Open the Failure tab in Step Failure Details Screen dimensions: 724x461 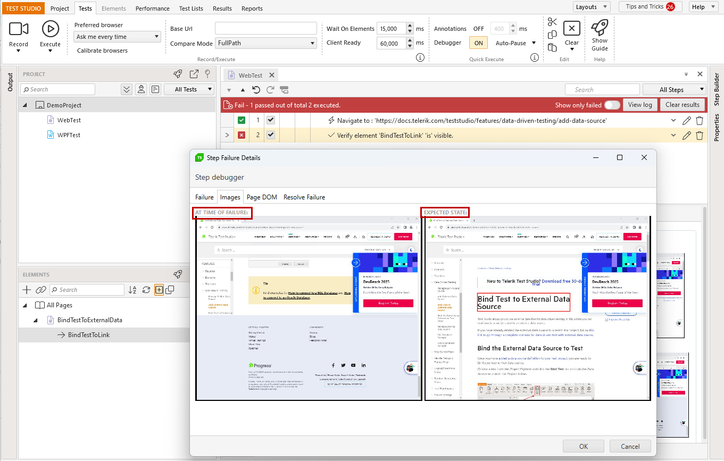tap(204, 197)
